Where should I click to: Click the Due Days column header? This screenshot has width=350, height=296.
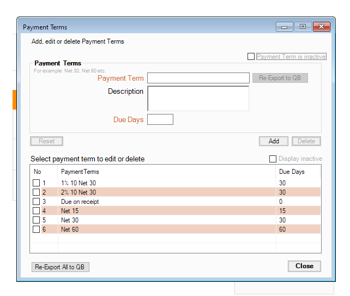pyautogui.click(x=292, y=172)
